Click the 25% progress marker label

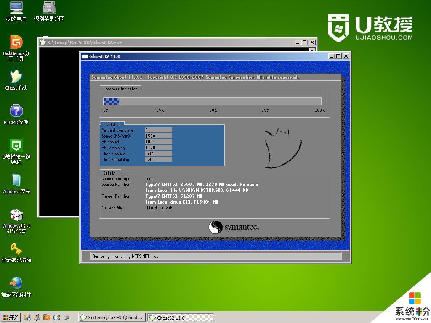tap(160, 111)
